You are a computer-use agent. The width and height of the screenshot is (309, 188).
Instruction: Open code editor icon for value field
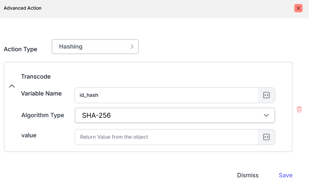tap(266, 137)
